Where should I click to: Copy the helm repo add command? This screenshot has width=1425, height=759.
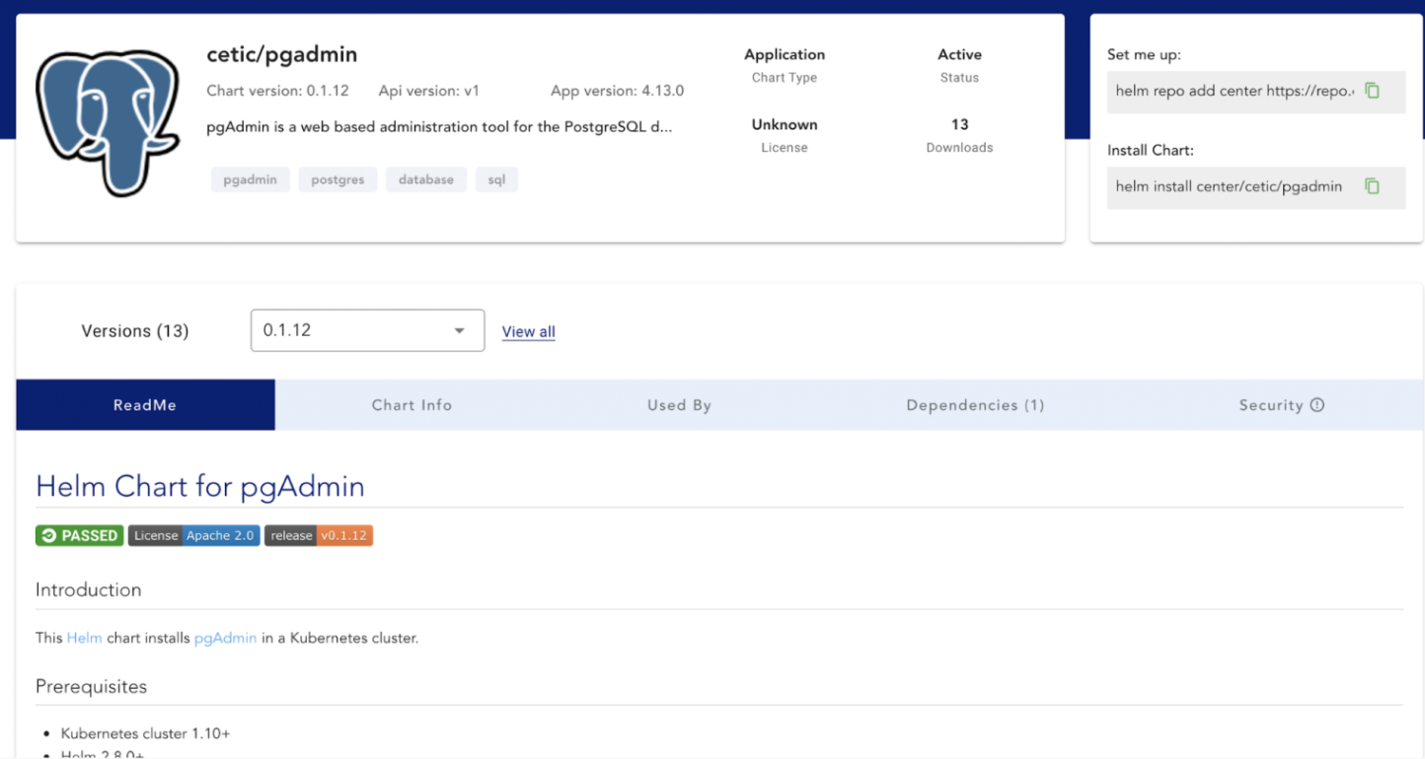point(1372,91)
